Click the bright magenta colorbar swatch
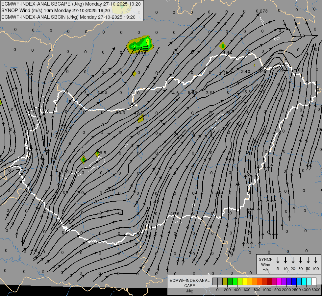The image size is (322, 296). (x=279, y=282)
